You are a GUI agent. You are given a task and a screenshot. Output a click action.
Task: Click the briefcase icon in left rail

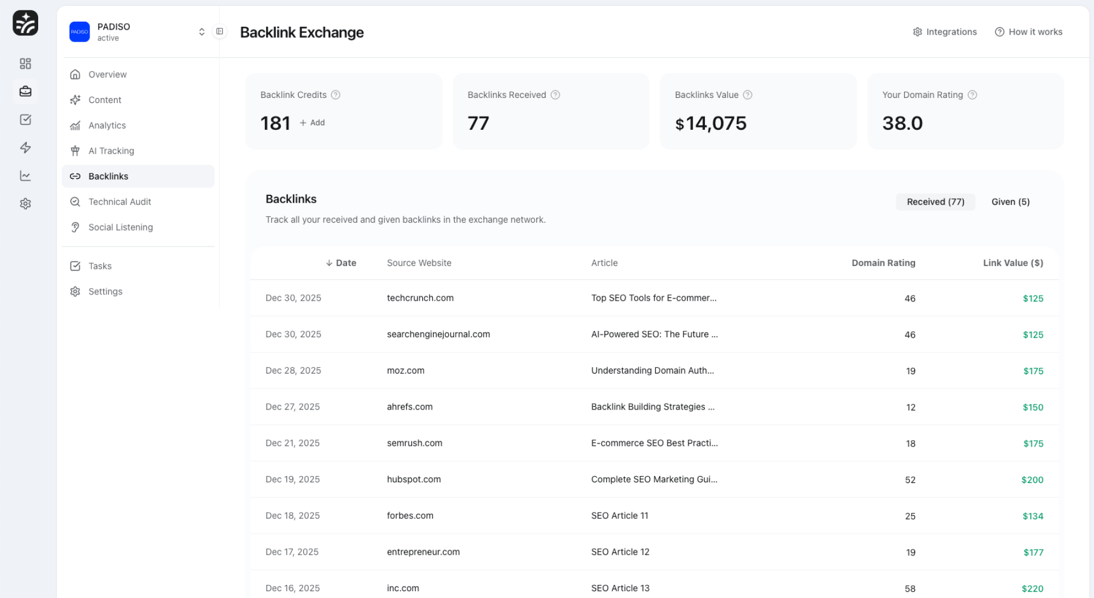[25, 91]
